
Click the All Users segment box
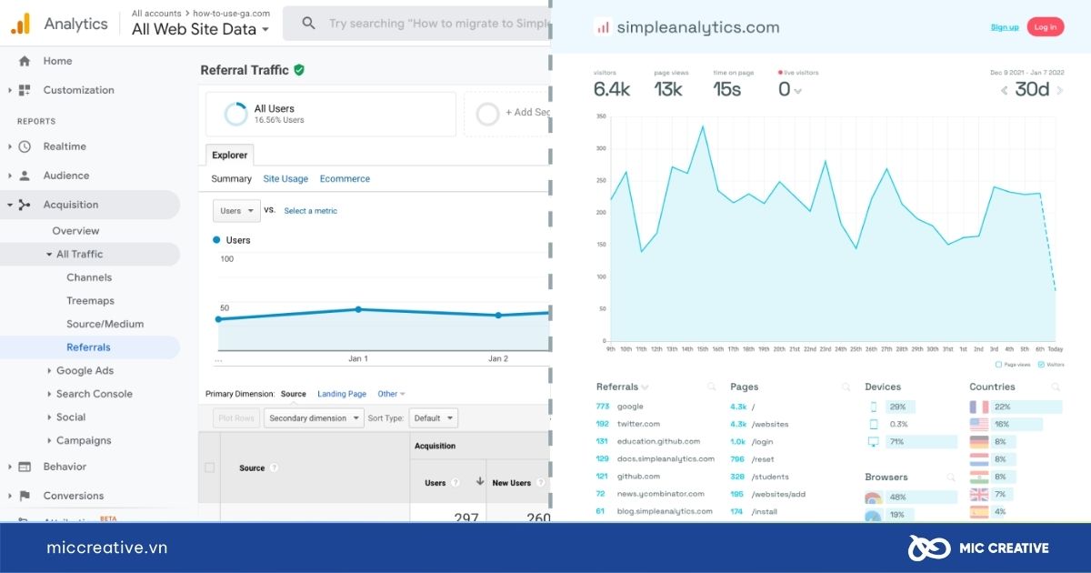331,114
